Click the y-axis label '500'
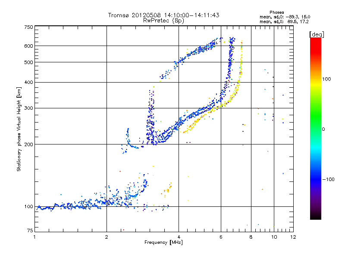345x258 pixels. 28,62
